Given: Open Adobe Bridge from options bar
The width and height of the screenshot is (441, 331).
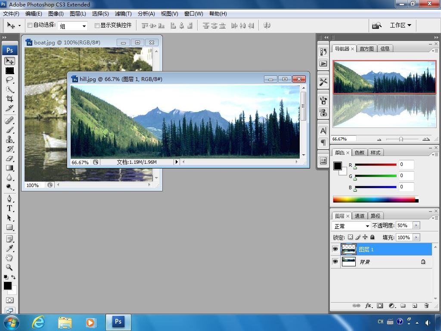Looking at the screenshot, I should click(377, 25).
